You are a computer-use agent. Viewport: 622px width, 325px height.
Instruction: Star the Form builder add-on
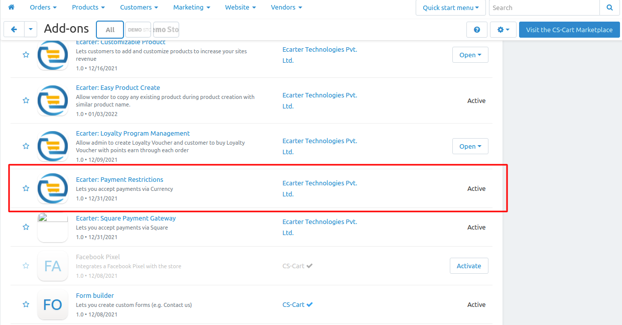point(26,304)
